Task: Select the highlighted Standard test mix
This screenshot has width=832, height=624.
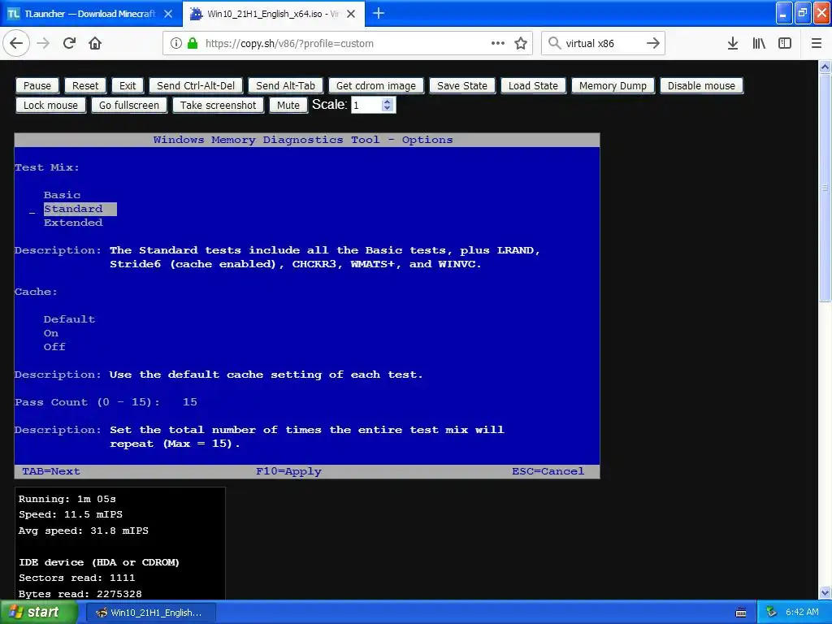Action: pos(80,209)
